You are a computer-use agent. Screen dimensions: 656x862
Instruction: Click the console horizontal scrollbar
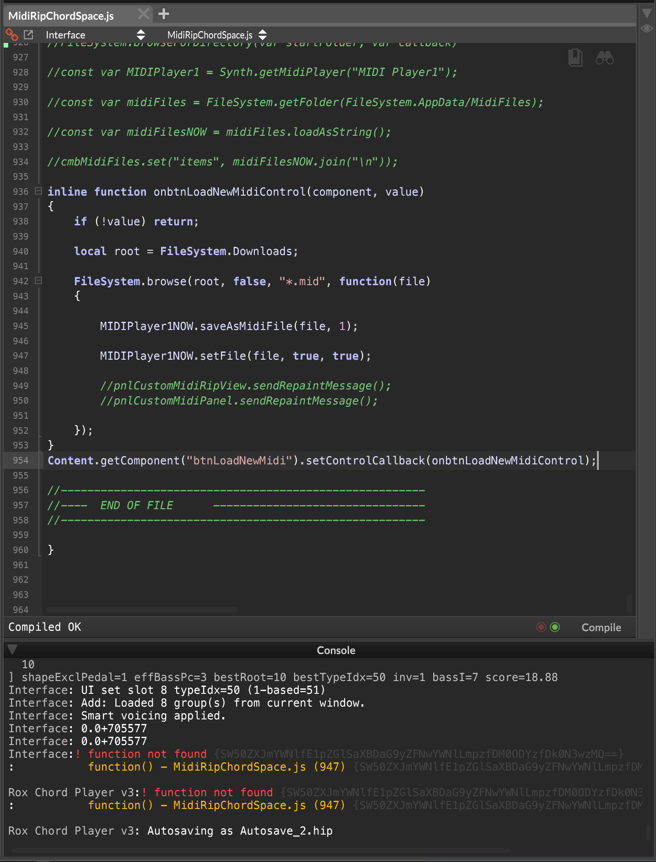point(261,851)
